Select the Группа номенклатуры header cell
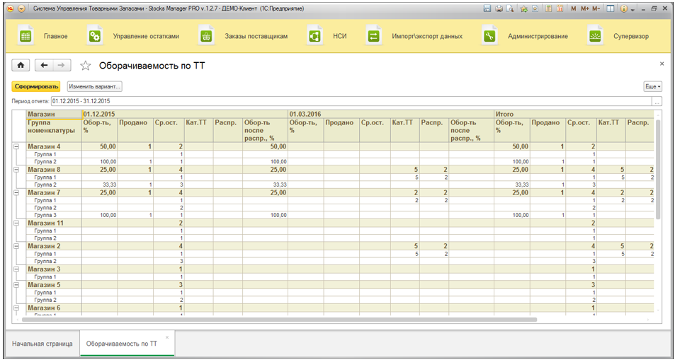The height and width of the screenshot is (362, 675). coord(54,130)
